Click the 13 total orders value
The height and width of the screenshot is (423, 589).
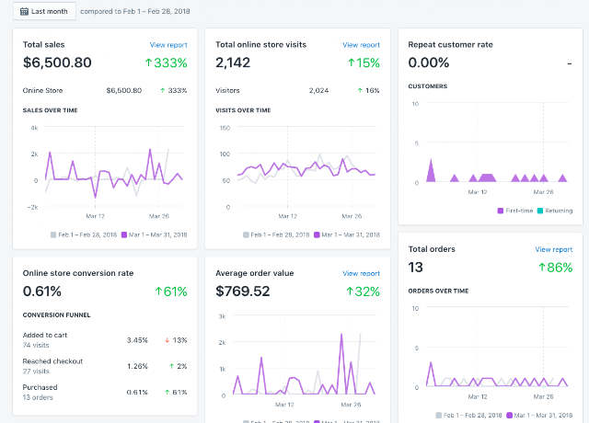(x=415, y=268)
